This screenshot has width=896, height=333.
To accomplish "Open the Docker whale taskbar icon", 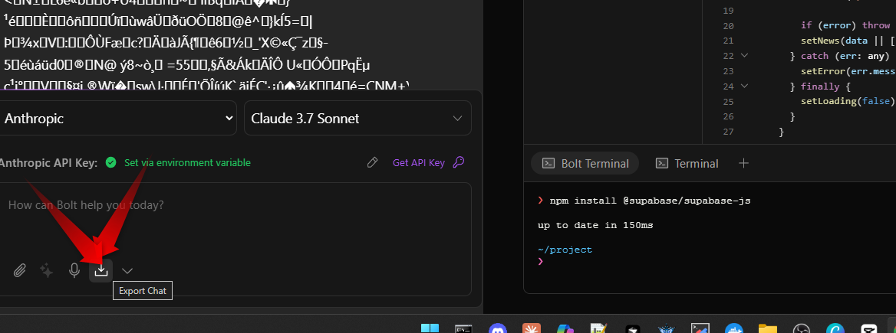I will pyautogui.click(x=734, y=329).
